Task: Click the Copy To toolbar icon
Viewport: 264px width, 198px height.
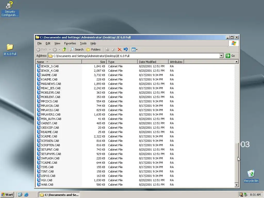Action: coord(113,49)
